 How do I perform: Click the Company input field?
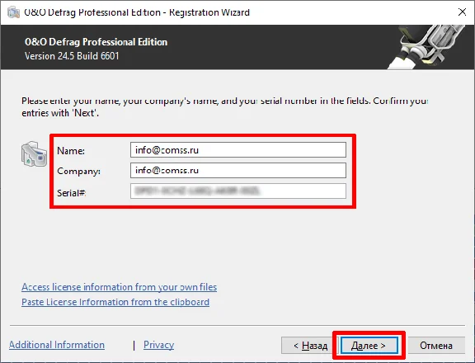[x=238, y=170]
